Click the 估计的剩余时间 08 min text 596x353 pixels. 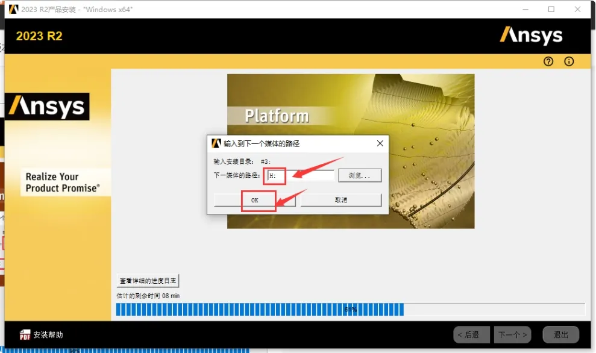click(x=148, y=296)
